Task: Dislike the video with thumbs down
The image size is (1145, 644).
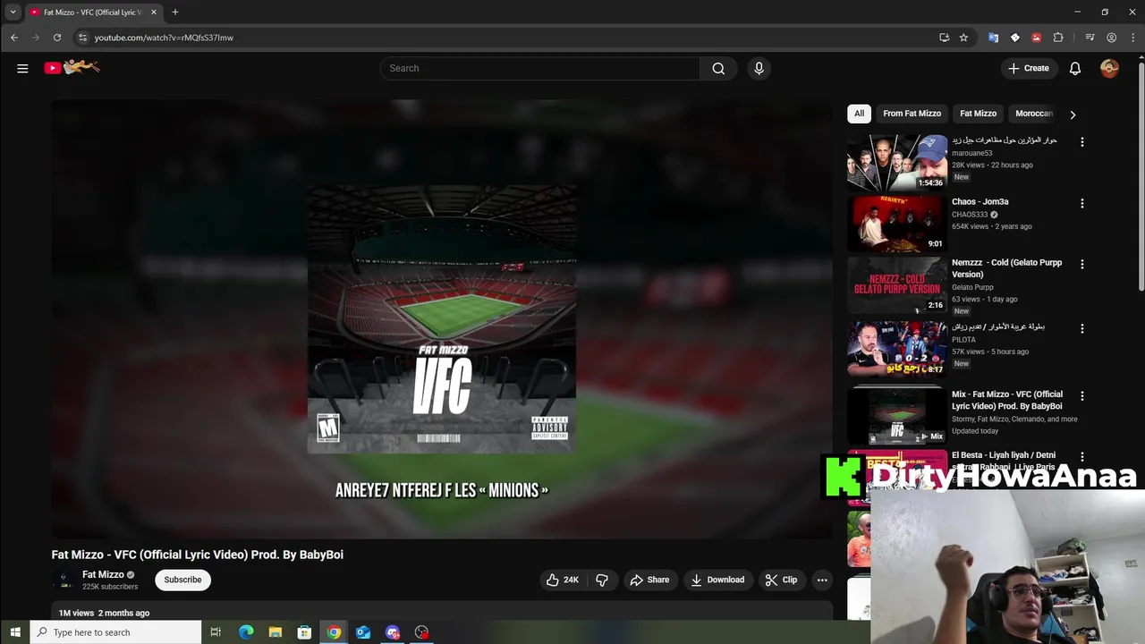Action: (602, 580)
